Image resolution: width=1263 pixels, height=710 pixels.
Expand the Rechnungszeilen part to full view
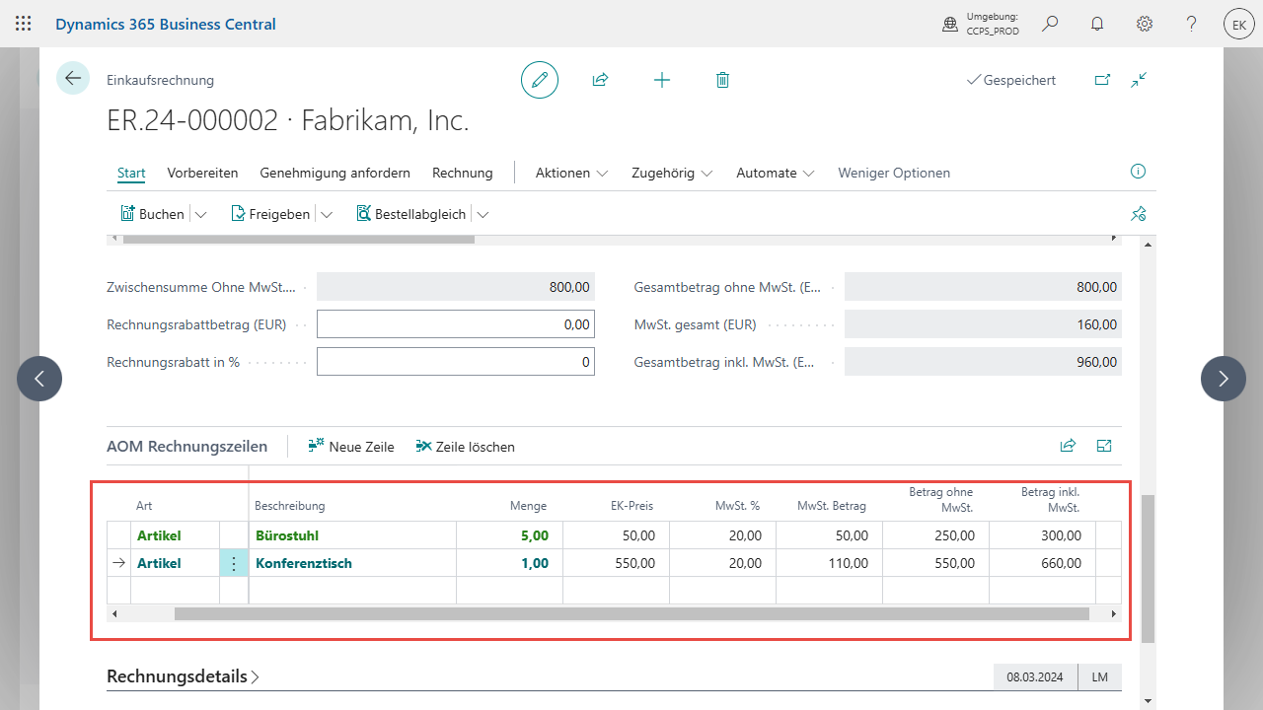(1104, 446)
